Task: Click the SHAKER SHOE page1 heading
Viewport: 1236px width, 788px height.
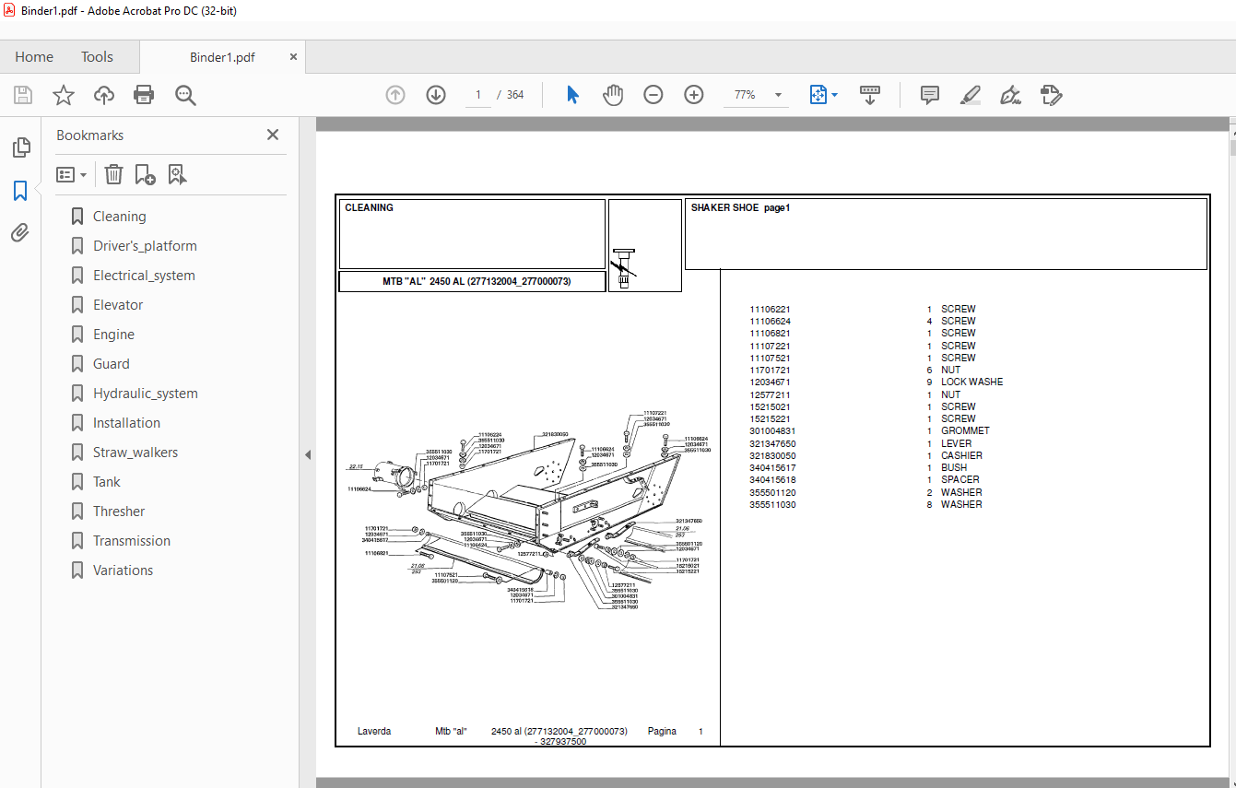Action: coord(740,208)
